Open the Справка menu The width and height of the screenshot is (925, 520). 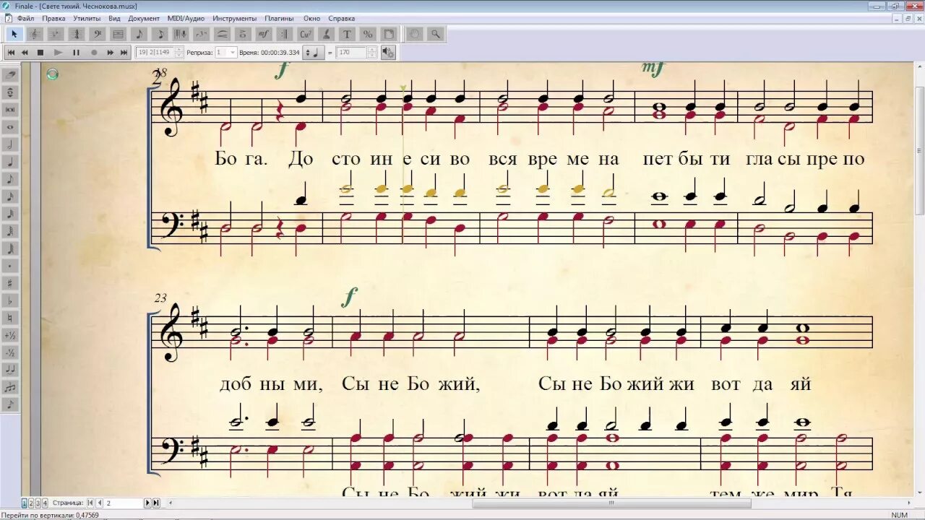click(x=341, y=18)
